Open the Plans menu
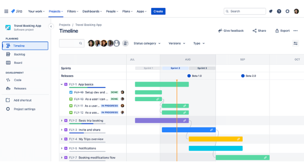Viewport: 304px width, 167px height. click(127, 11)
